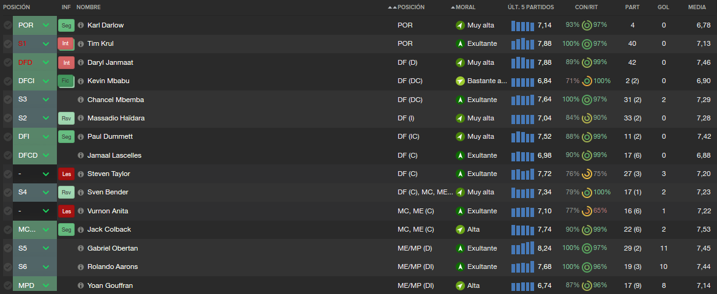Click last five matches bars for Tim Krul
Screen dimensions: 717x294
[x=522, y=44]
